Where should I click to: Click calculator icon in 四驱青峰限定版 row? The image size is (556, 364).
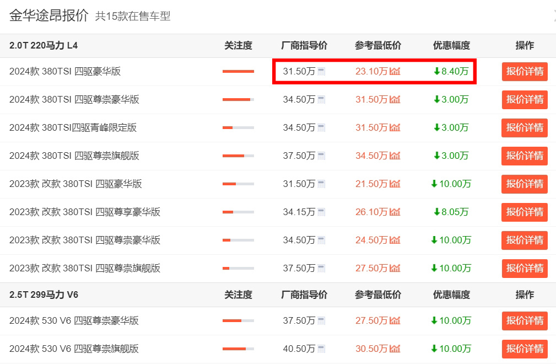coord(321,128)
